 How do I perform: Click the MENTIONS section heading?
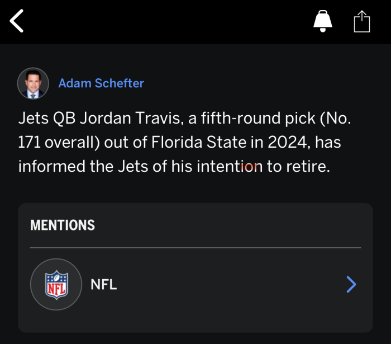[x=63, y=225]
